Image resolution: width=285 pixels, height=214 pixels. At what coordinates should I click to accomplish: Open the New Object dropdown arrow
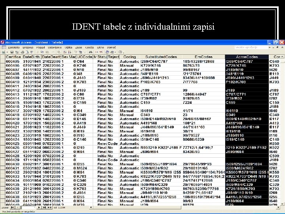point(115,52)
